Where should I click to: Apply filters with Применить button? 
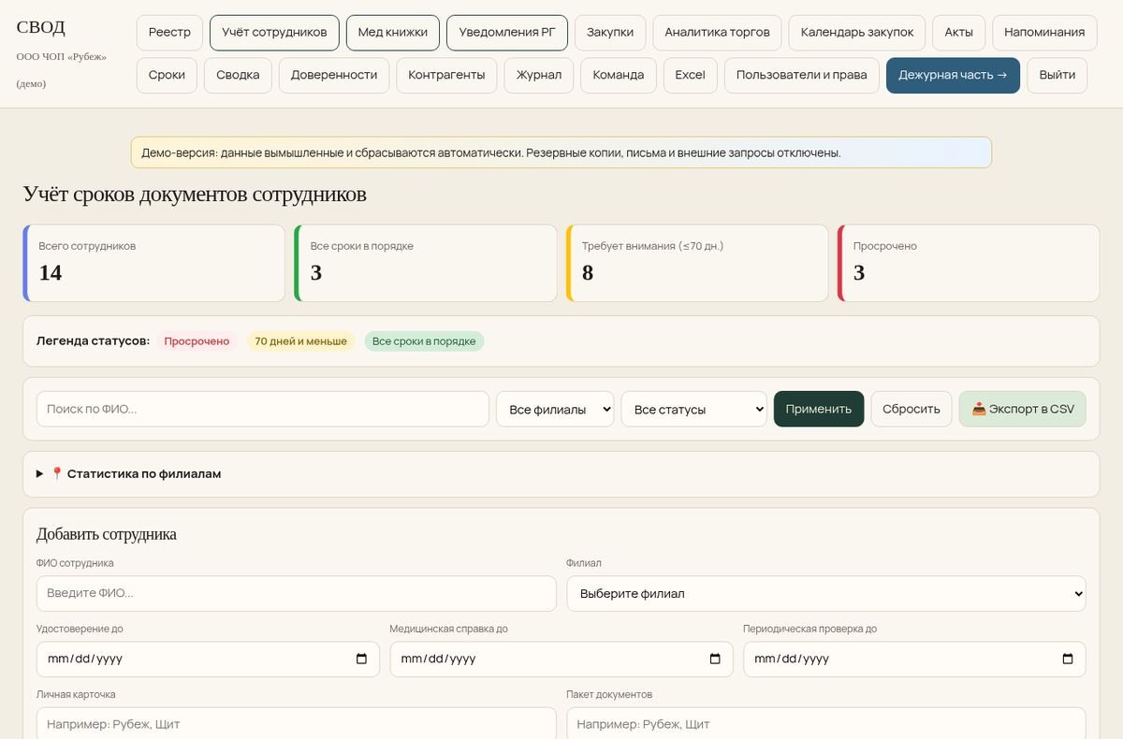(x=819, y=409)
